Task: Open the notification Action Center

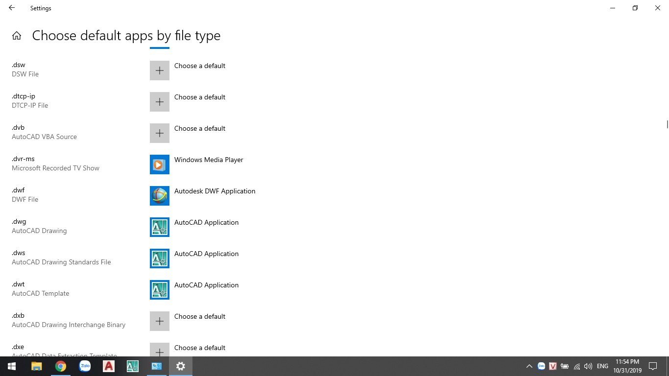Action: 652,366
